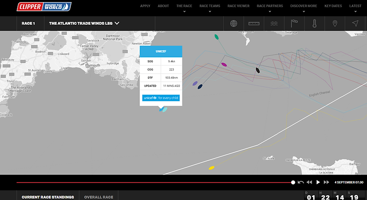Click the Updated 11 mins ago value
This screenshot has height=200, width=367.
(172, 86)
